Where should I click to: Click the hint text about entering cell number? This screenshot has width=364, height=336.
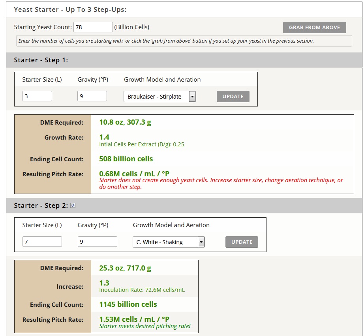166,41
